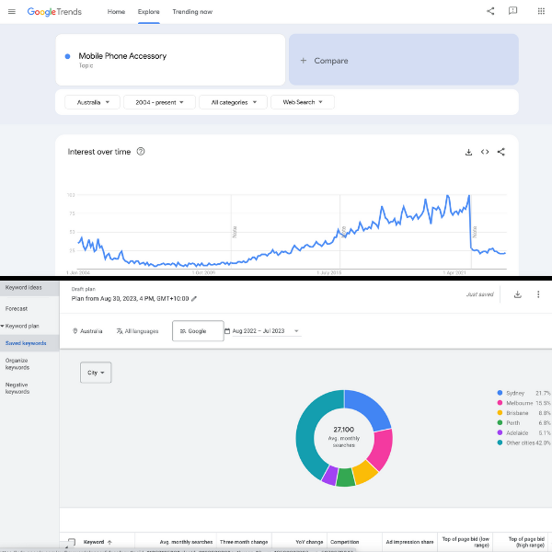The width and height of the screenshot is (552, 552).
Task: Open the Google apps grid
Action: click(x=541, y=11)
